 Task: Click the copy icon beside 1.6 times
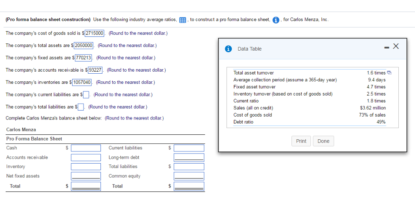click(389, 73)
